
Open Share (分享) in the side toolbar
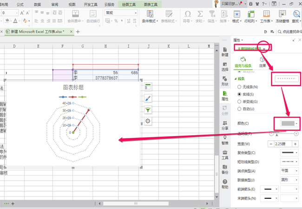click(x=225, y=125)
